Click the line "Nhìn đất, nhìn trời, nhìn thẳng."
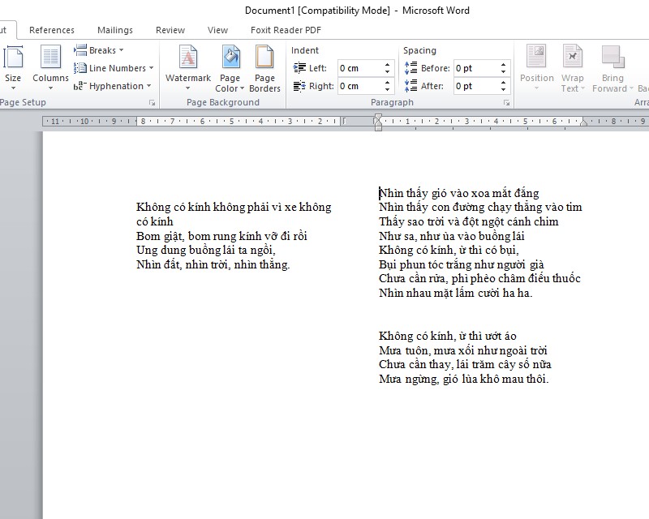The height and width of the screenshot is (519, 649). (x=213, y=264)
